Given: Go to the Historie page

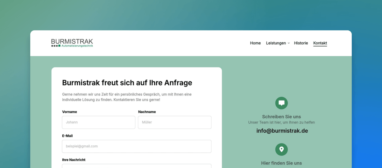Looking at the screenshot, I should click(301, 43).
